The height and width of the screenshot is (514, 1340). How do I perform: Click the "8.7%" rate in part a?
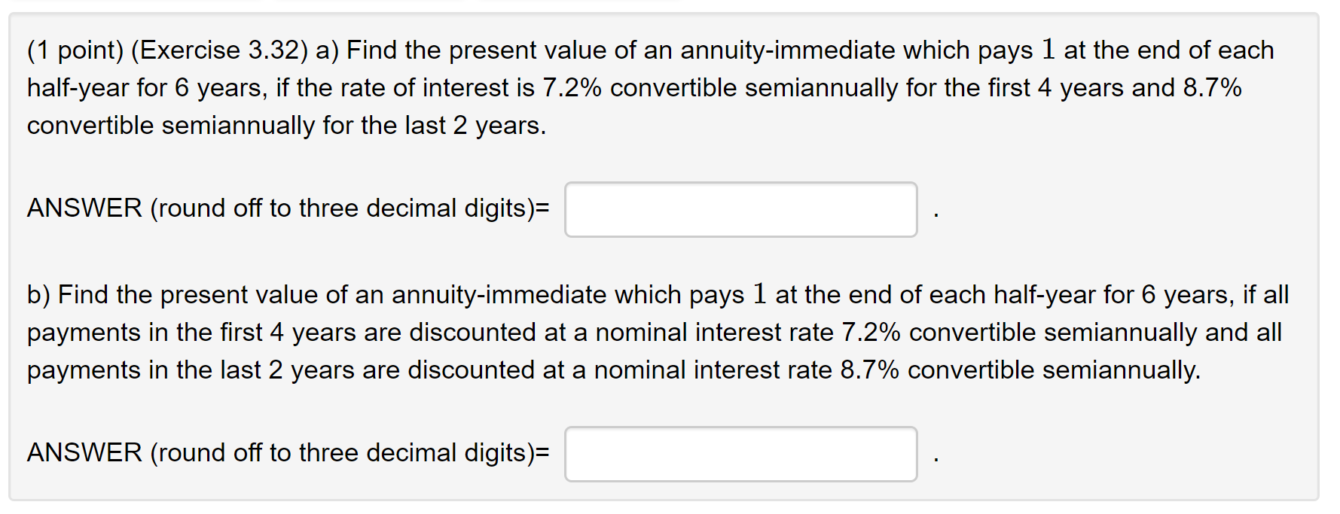click(x=1213, y=88)
